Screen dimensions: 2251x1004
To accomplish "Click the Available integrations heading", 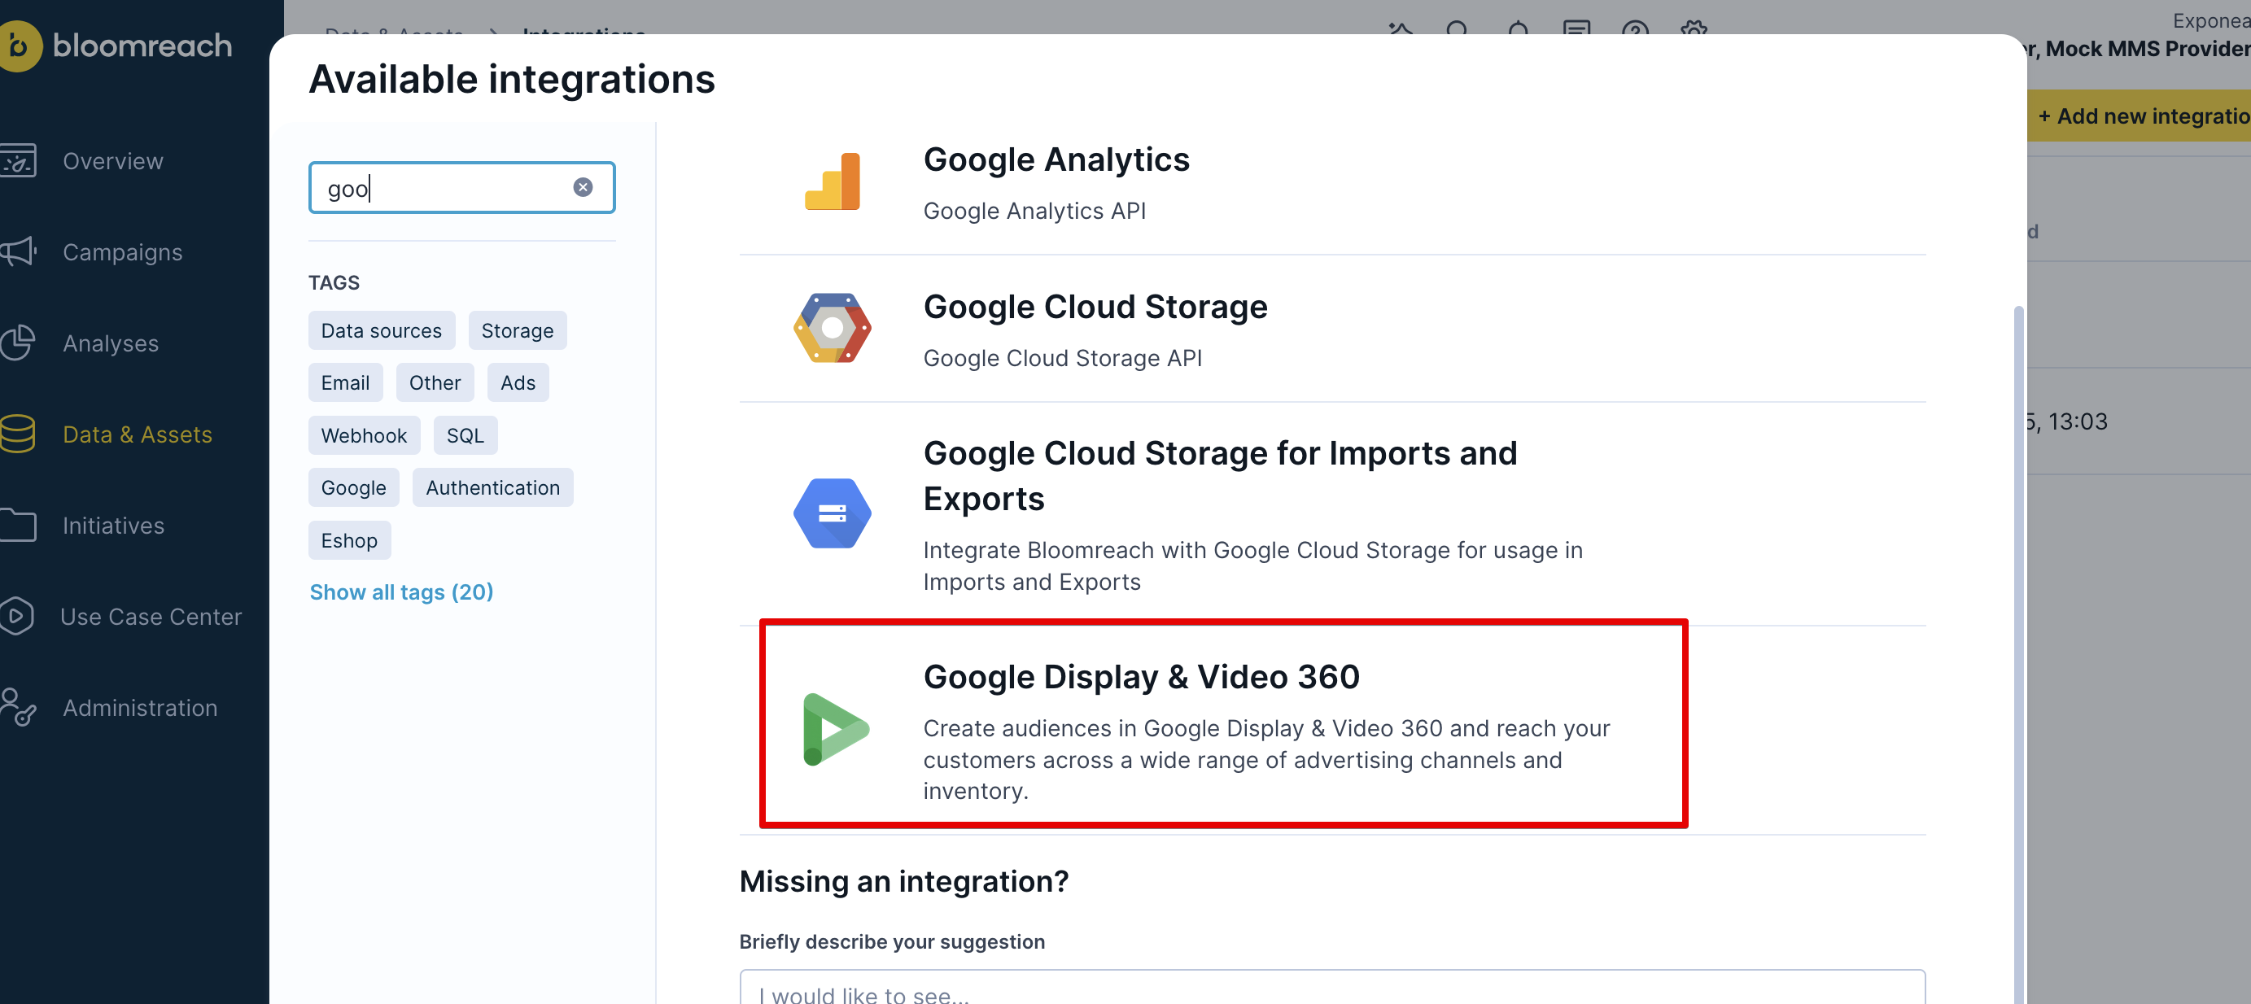I will [512, 79].
